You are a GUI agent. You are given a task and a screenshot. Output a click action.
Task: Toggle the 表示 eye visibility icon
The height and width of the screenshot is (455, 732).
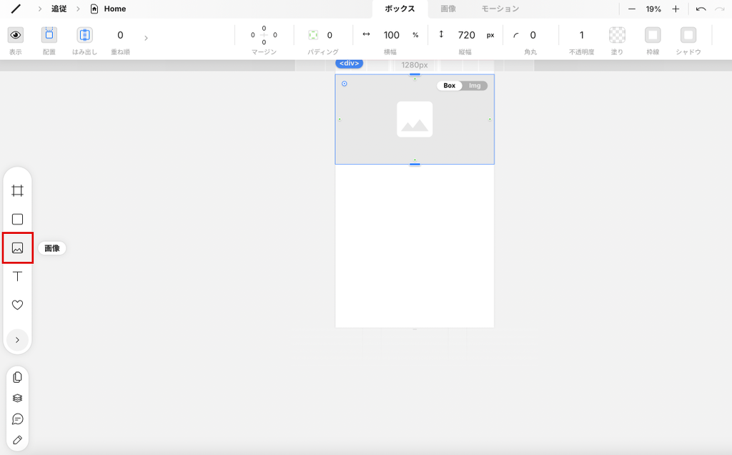15,35
